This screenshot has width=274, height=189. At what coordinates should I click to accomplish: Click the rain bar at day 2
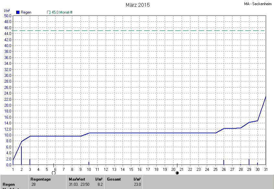[21, 156]
